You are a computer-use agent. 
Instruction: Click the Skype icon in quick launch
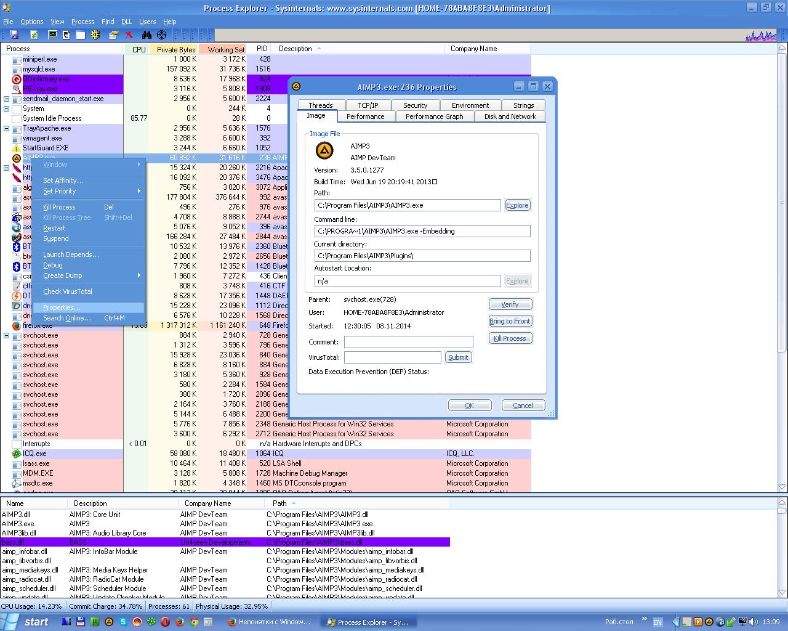coord(123,622)
